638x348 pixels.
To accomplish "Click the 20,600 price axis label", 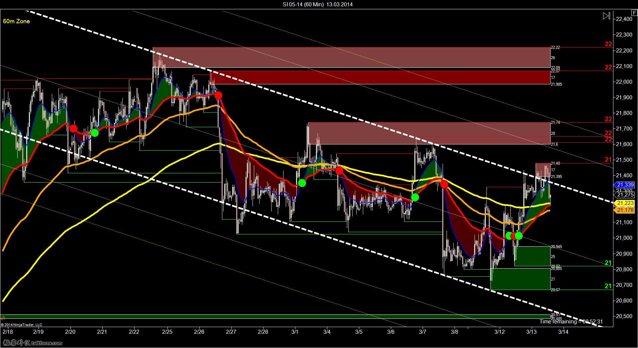I will tap(624, 301).
